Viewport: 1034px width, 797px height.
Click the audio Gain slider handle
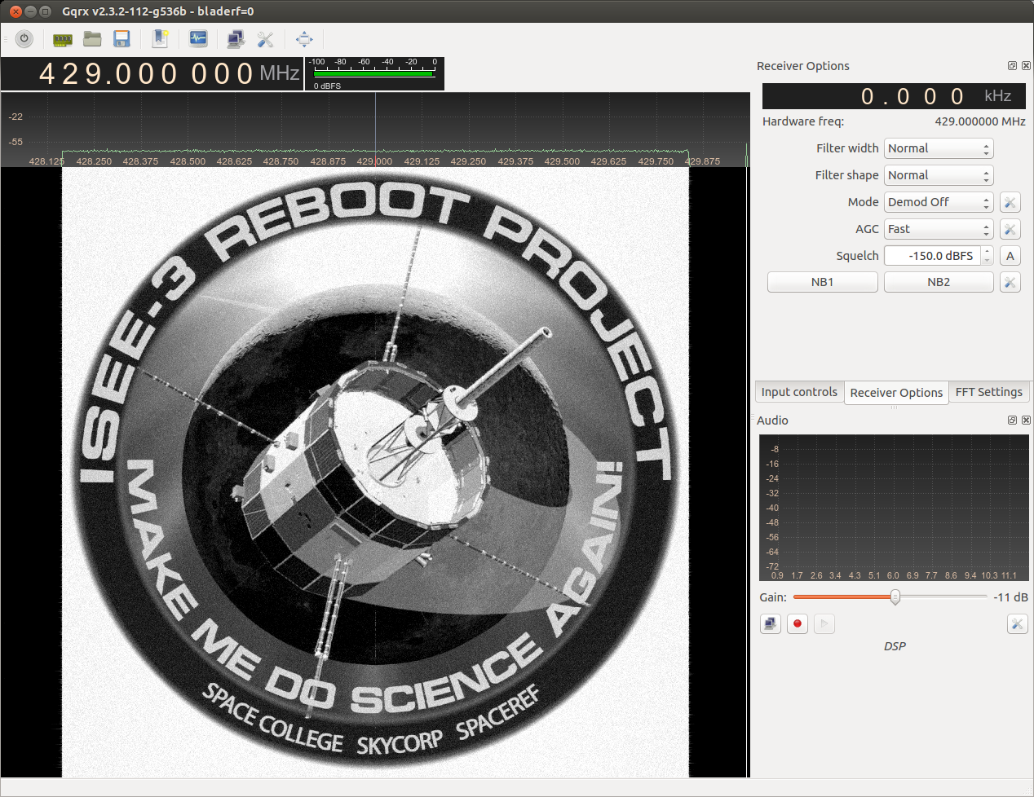coord(895,597)
